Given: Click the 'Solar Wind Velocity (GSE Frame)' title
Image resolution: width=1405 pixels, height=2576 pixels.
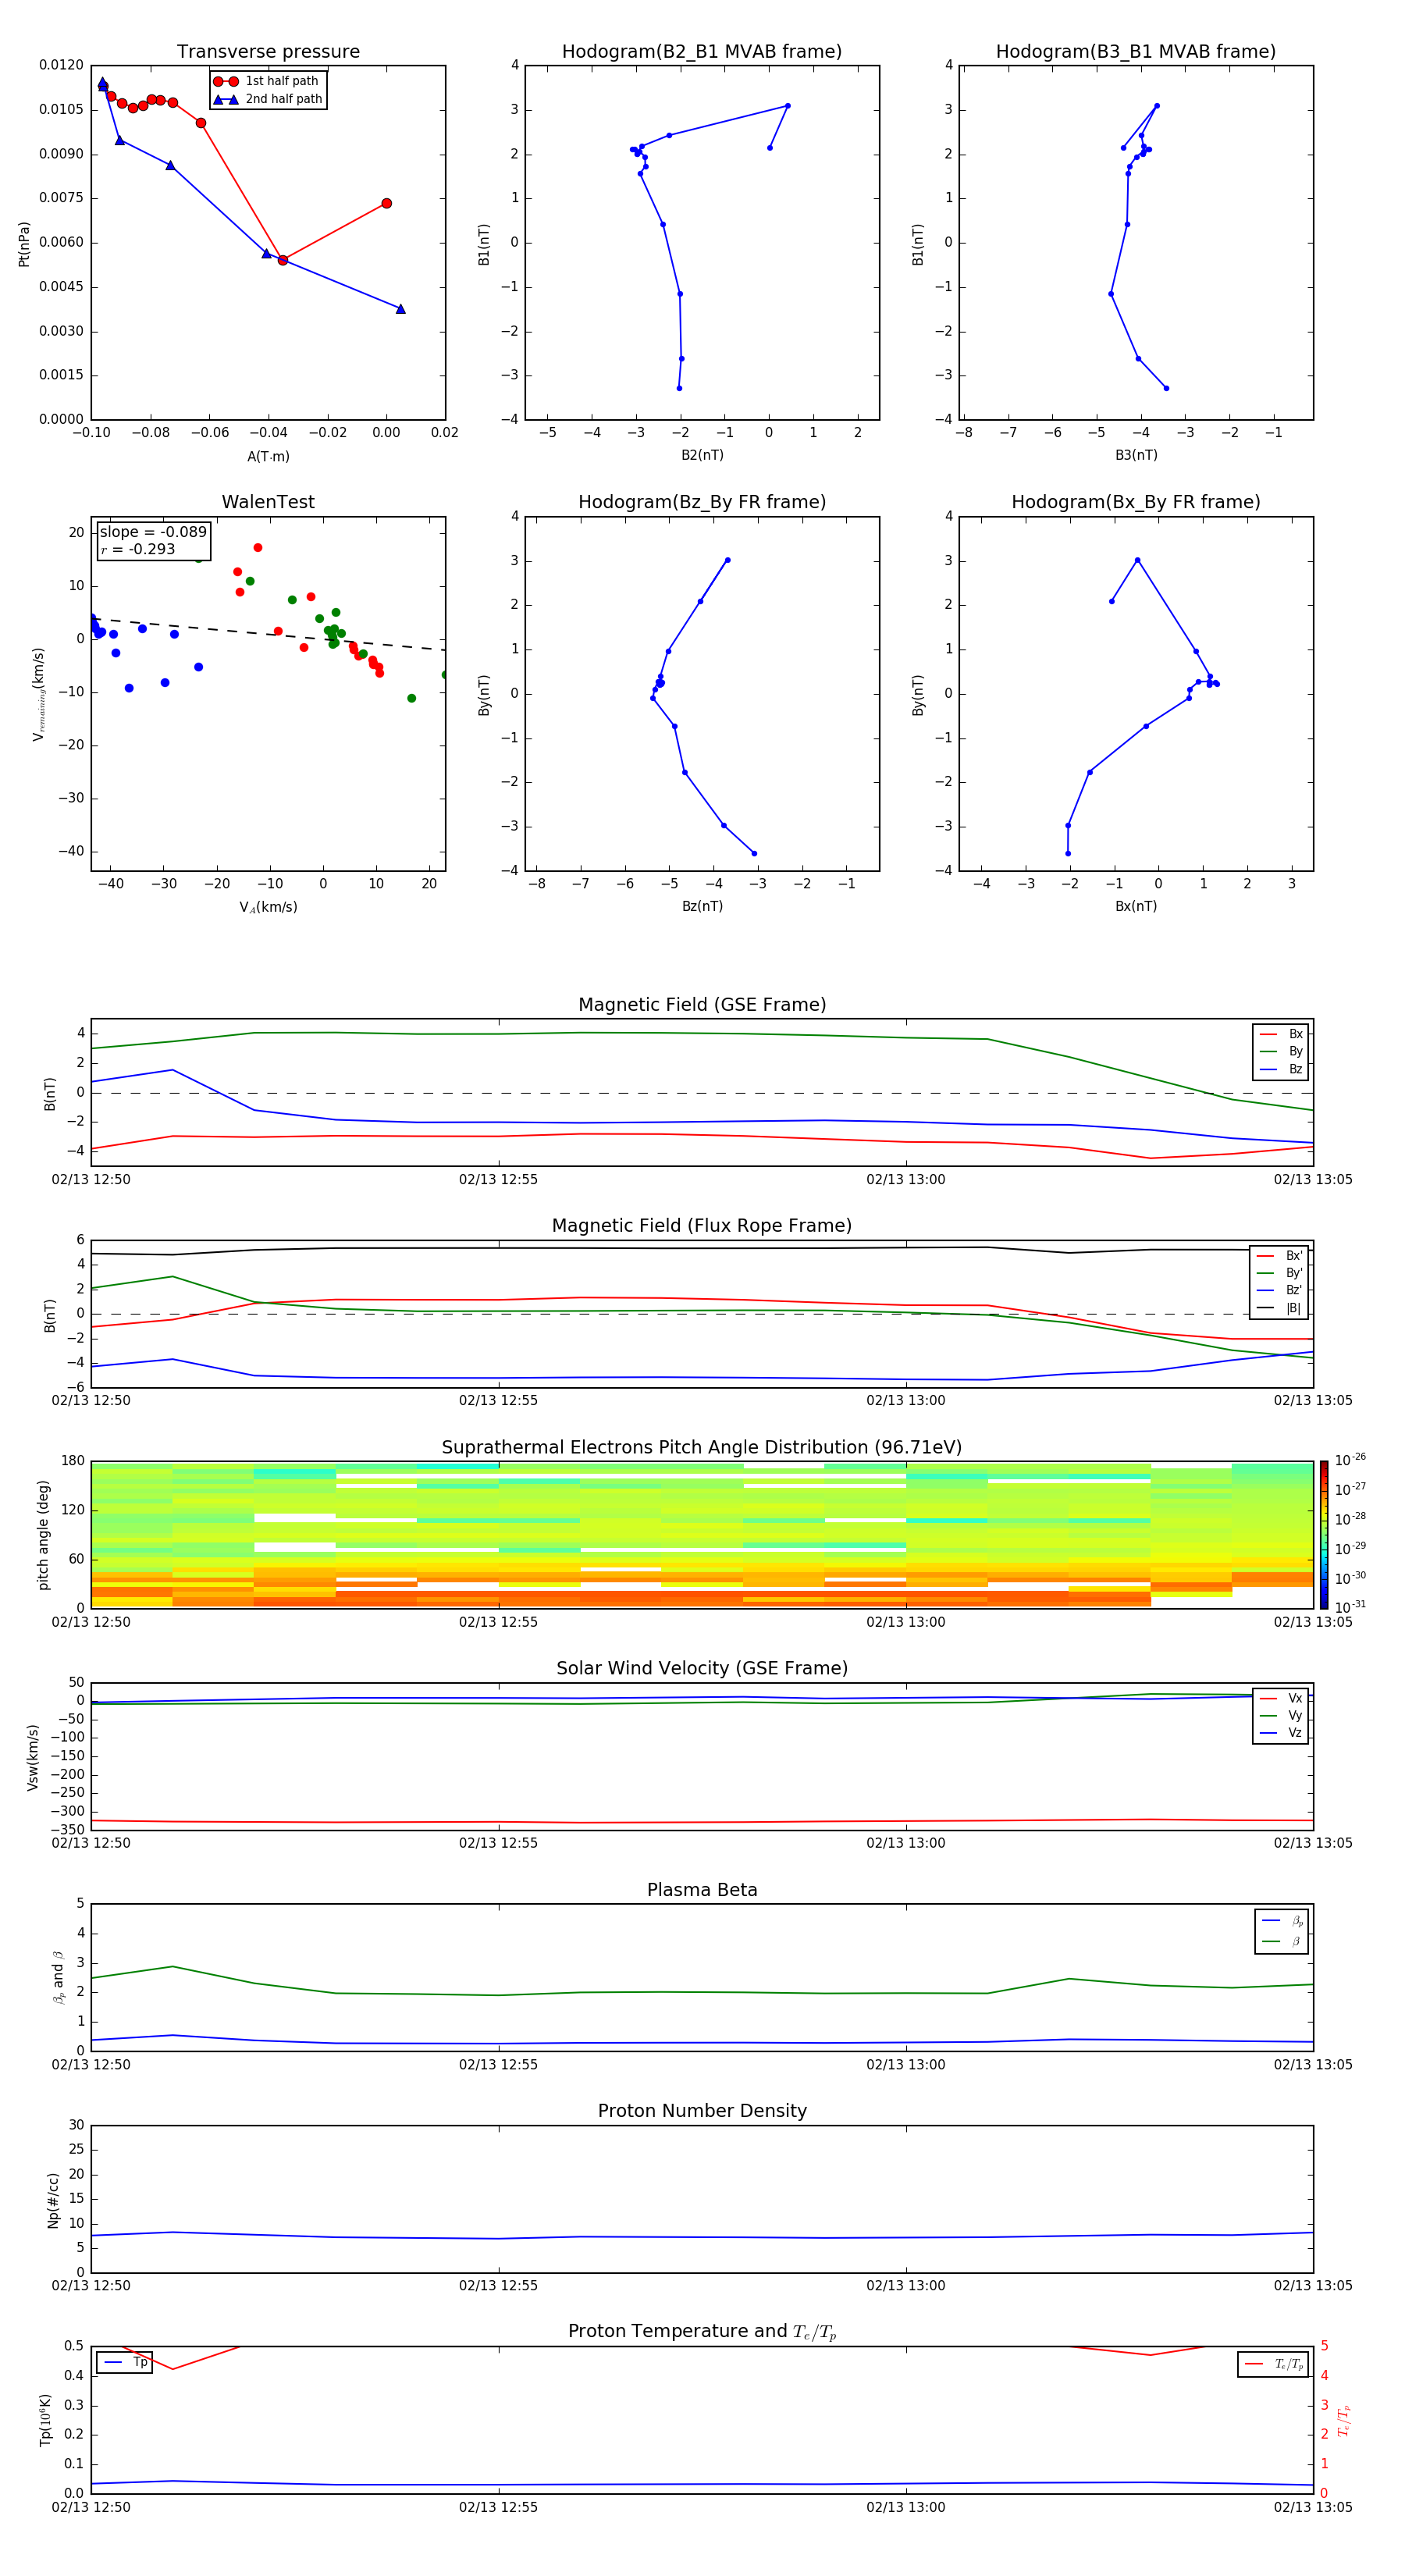Looking at the screenshot, I should (x=702, y=1668).
